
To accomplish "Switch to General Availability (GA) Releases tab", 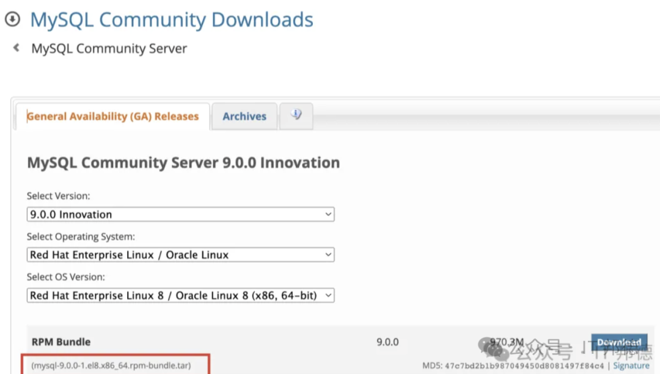I will coord(113,117).
